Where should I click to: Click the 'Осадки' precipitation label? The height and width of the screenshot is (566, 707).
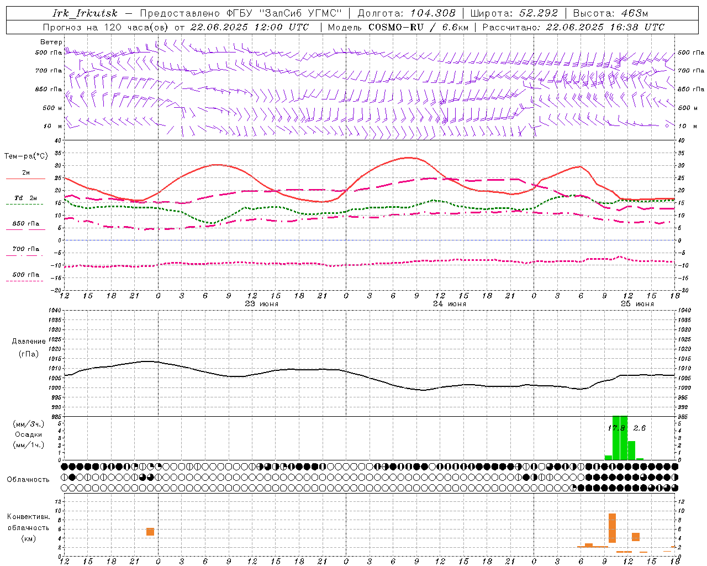tap(29, 434)
